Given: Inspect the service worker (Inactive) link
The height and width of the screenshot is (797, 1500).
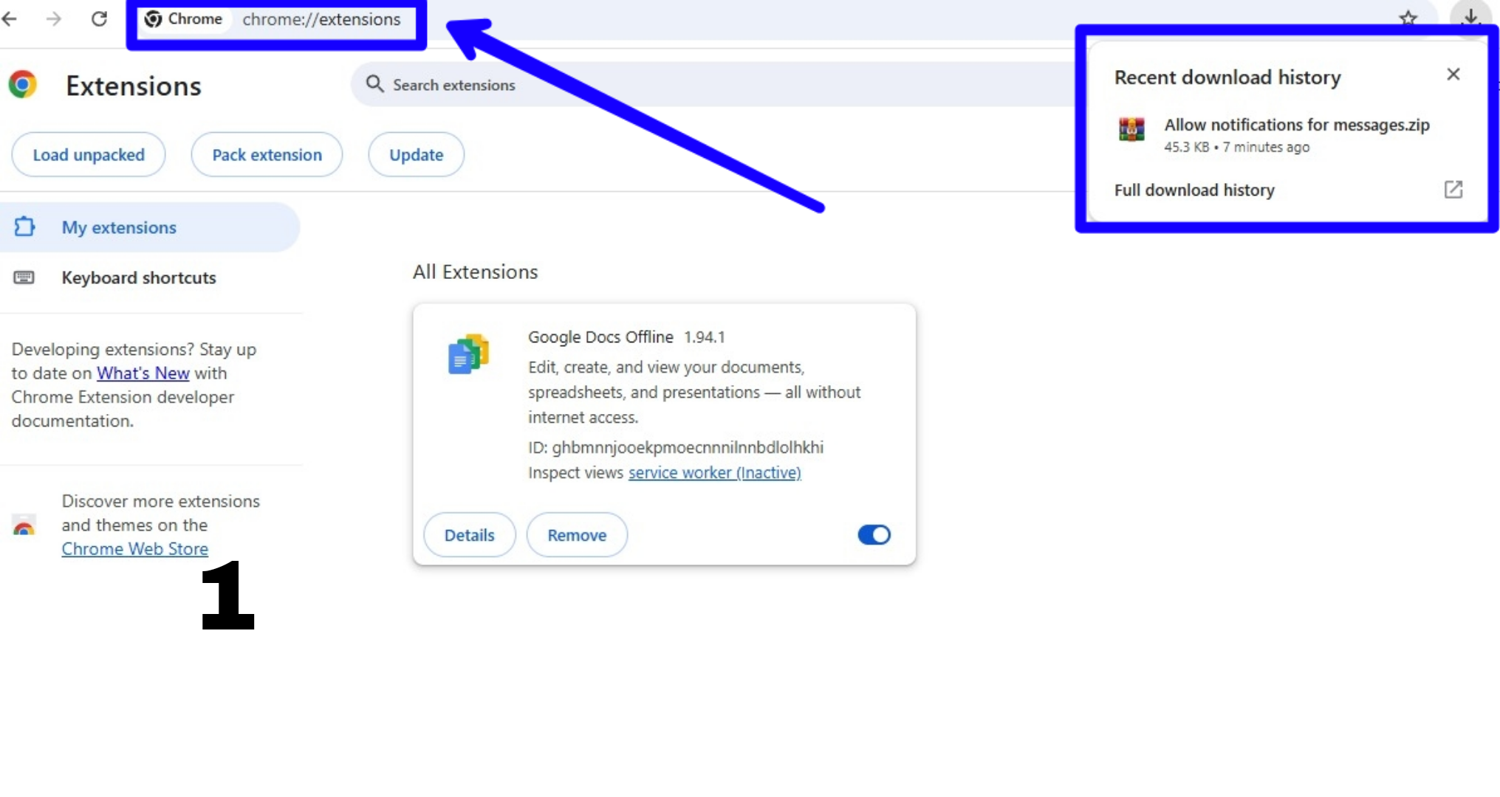Looking at the screenshot, I should click(x=714, y=472).
